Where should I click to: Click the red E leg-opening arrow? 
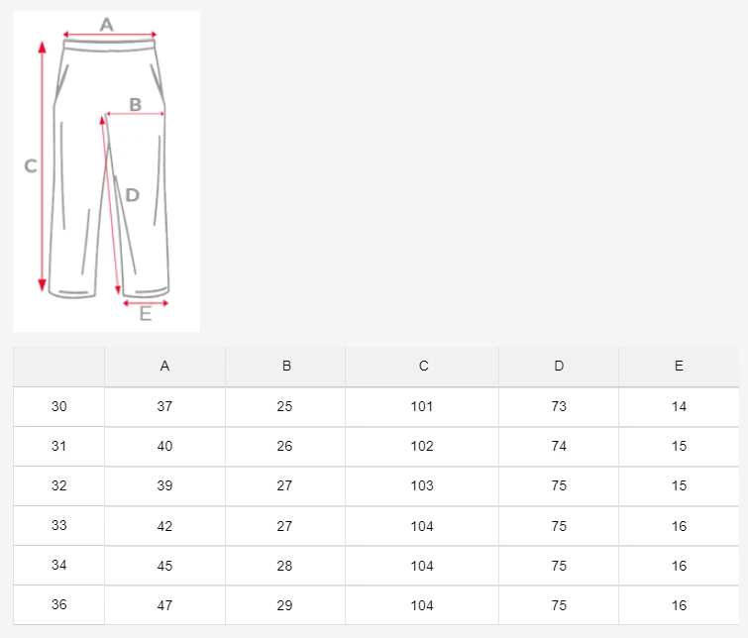pos(146,303)
